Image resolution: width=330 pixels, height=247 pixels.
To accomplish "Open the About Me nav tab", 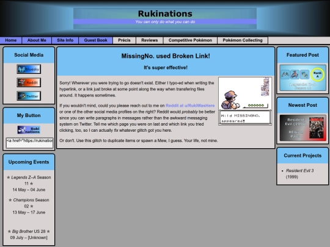I will pos(37,40).
